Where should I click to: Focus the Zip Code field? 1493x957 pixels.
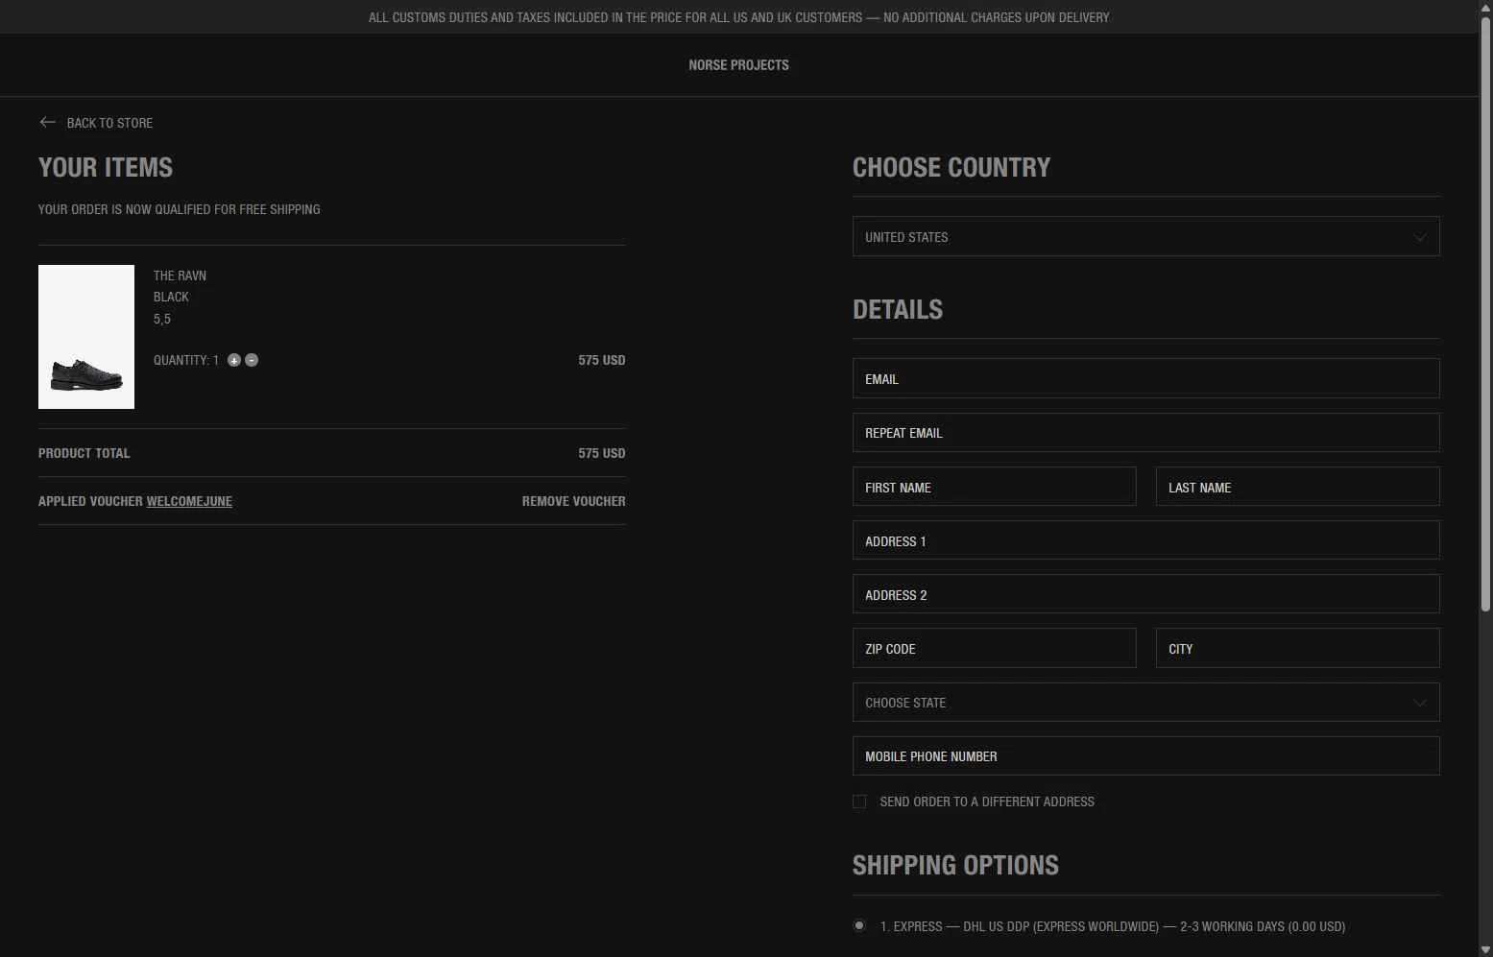coord(994,648)
